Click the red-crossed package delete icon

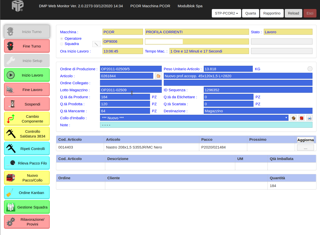pos(301,118)
